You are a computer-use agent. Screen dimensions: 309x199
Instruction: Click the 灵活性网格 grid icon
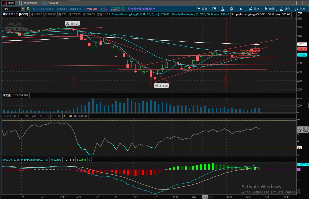(x=21, y=3)
